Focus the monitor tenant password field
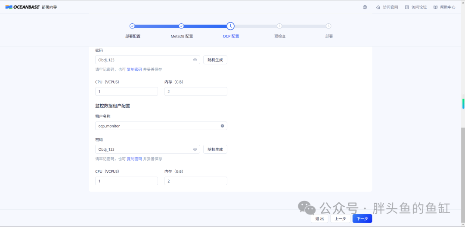The width and height of the screenshot is (465, 227). click(x=148, y=149)
